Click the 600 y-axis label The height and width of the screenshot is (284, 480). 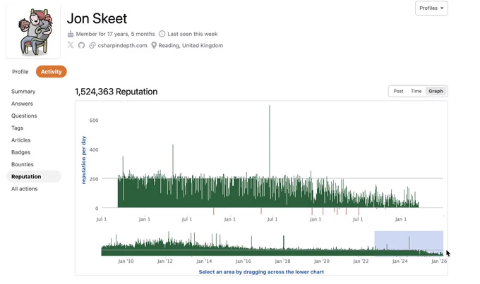(x=94, y=121)
